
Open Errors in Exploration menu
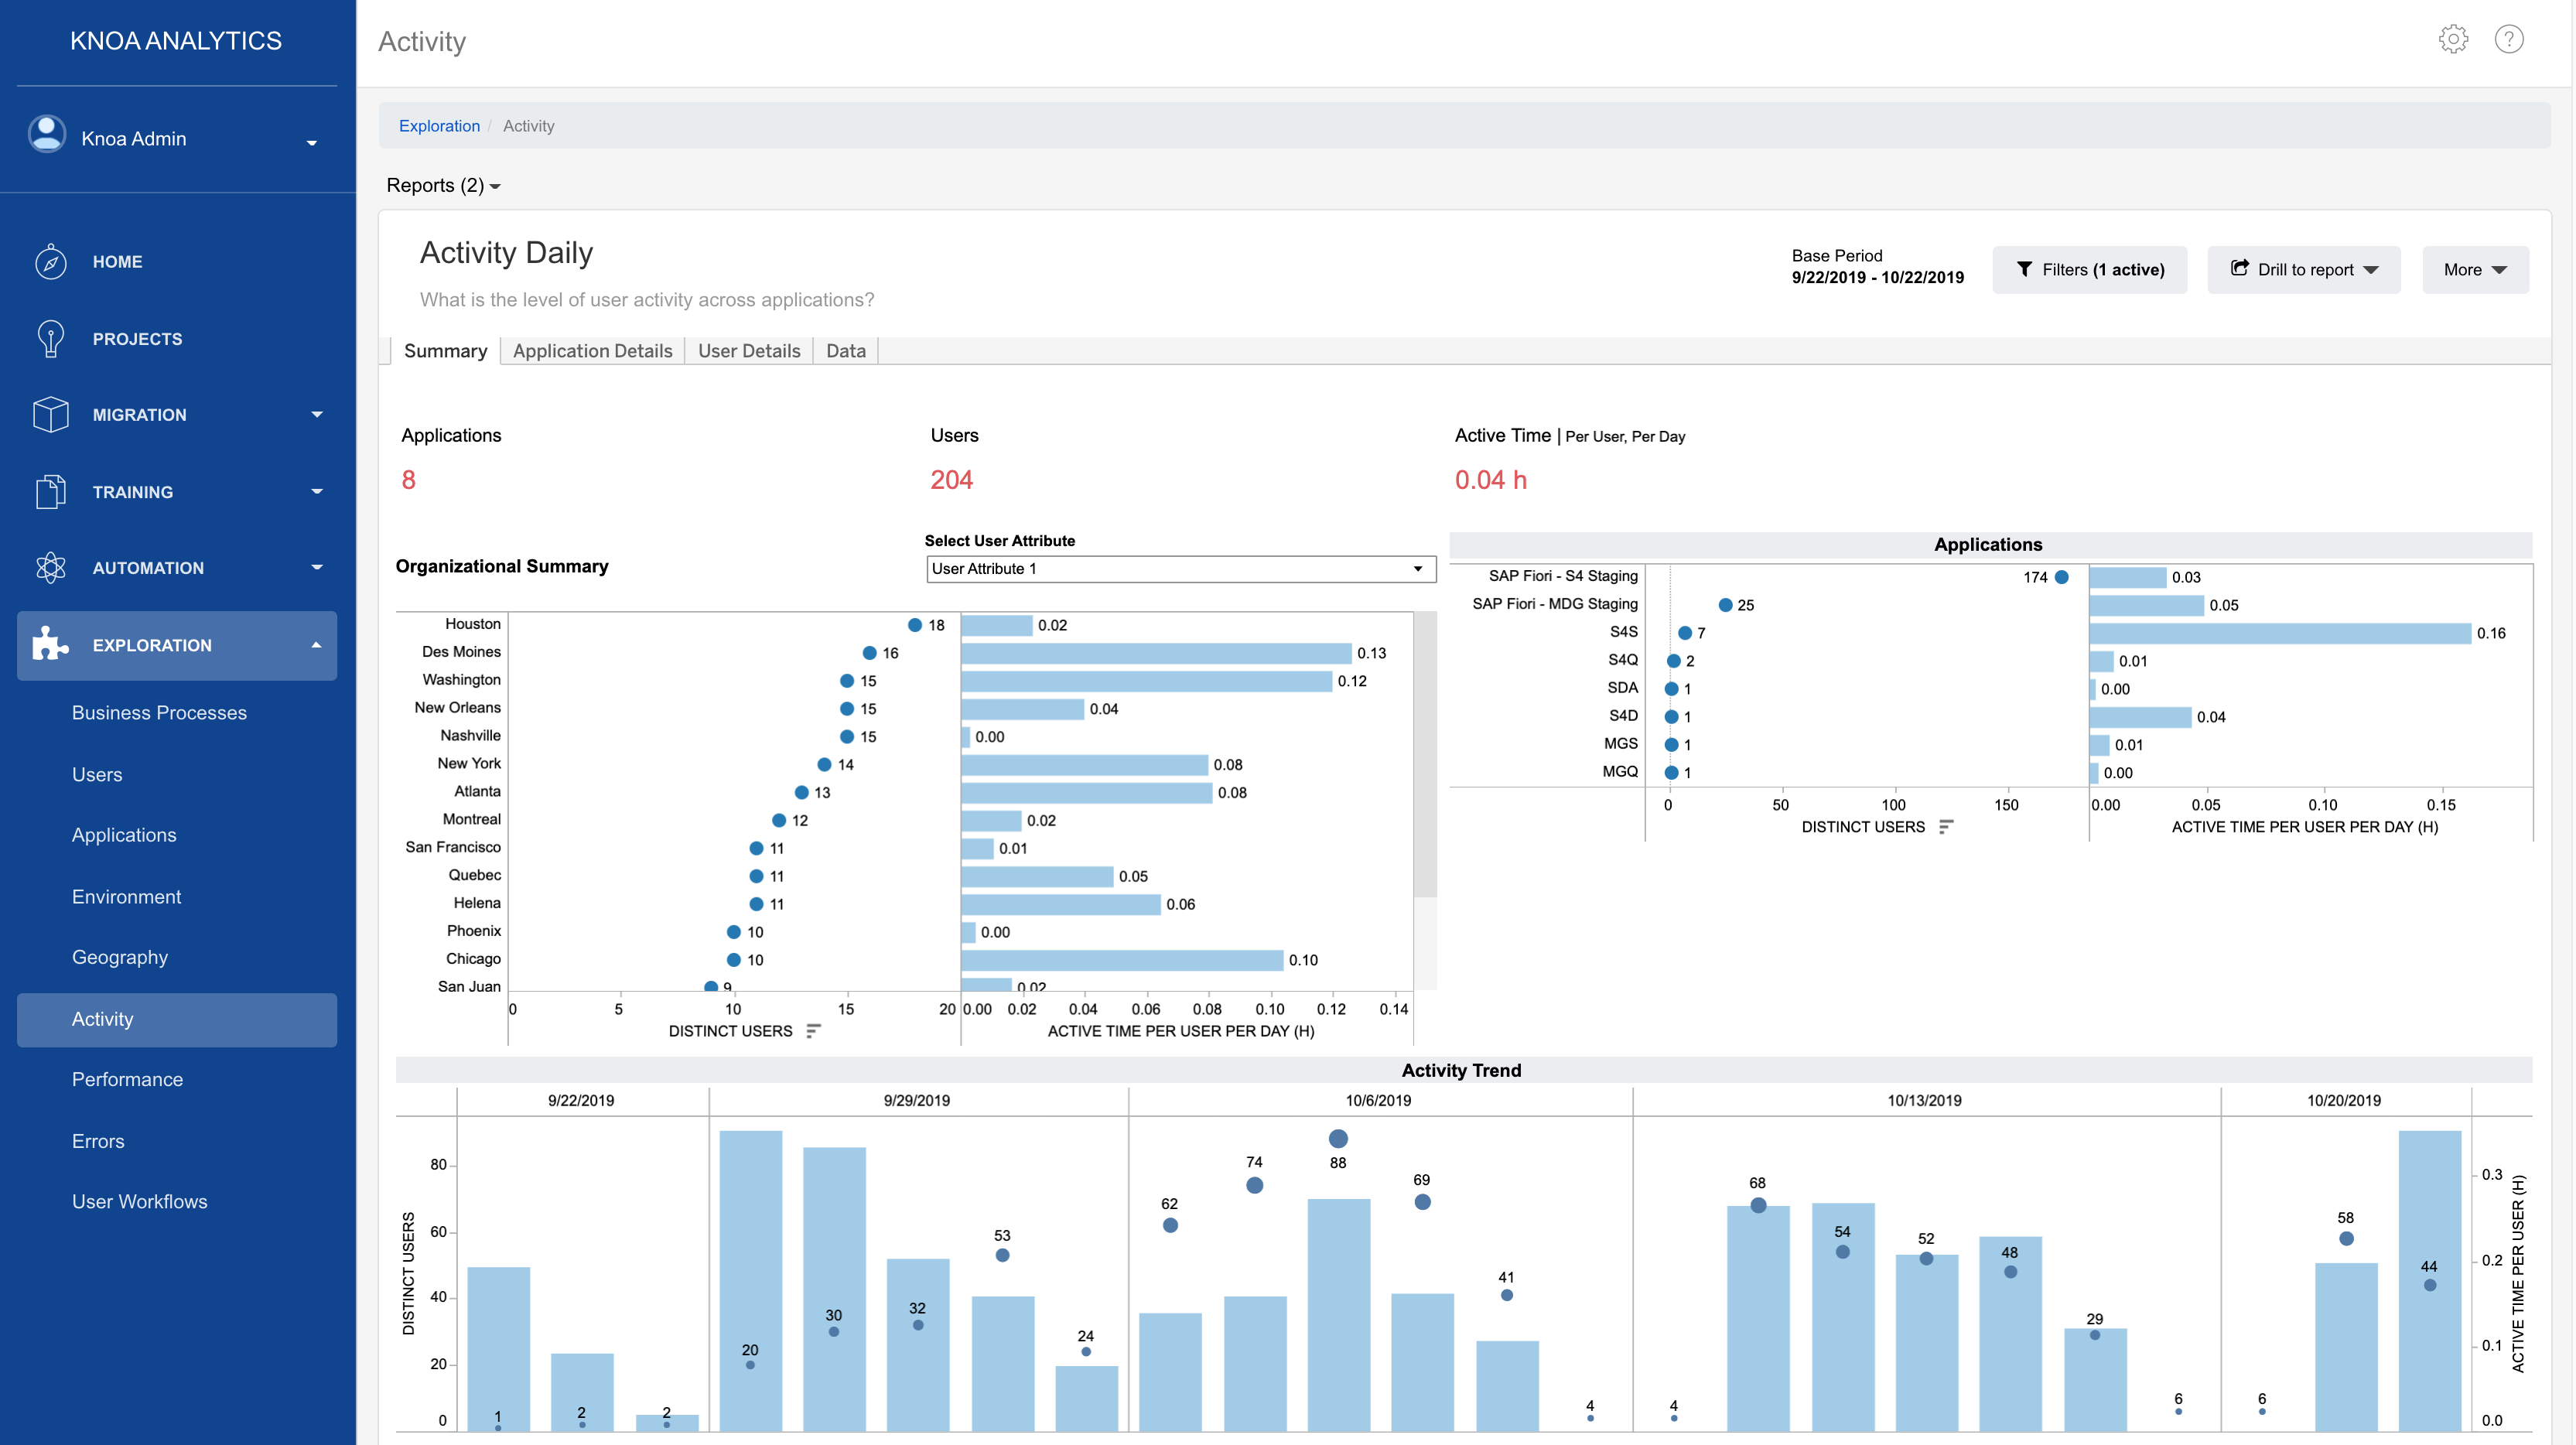point(98,1141)
